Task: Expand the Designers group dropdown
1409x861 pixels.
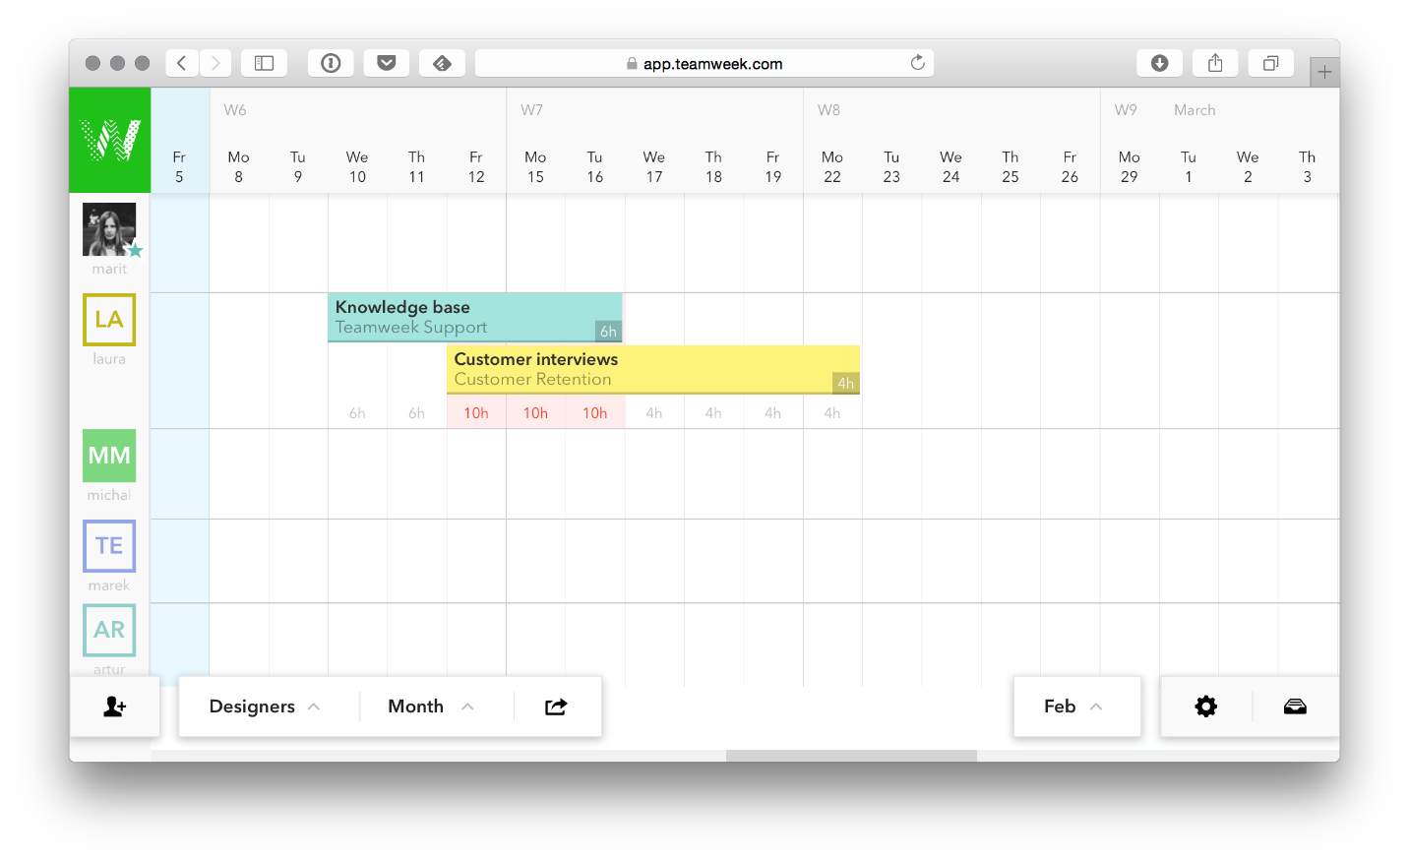Action: pyautogui.click(x=265, y=707)
